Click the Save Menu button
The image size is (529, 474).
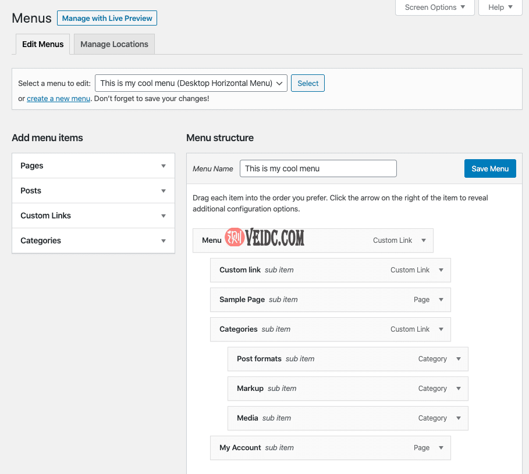[490, 168]
